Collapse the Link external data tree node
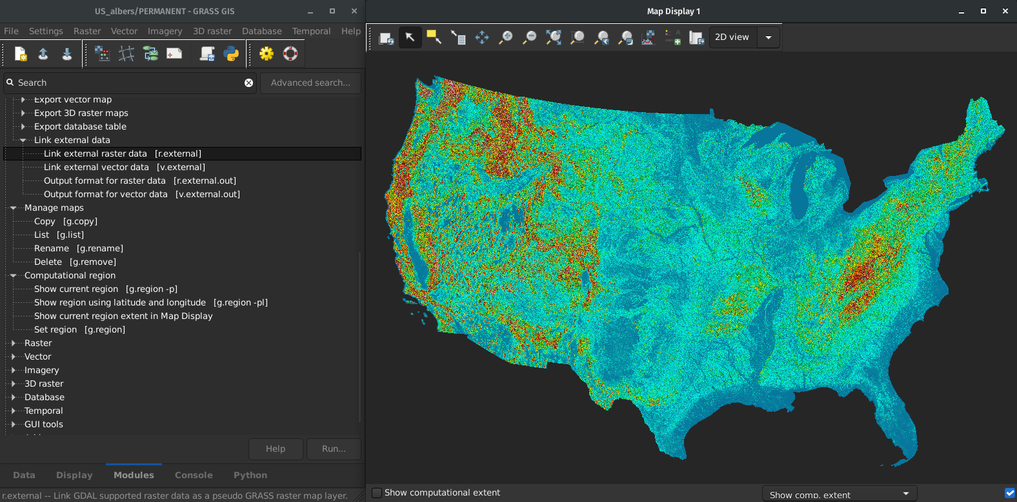 [x=23, y=140]
